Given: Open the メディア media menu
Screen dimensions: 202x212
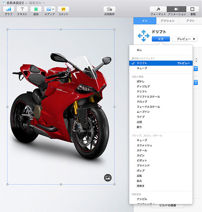Looking at the screenshot, I should pyautogui.click(x=49, y=9).
